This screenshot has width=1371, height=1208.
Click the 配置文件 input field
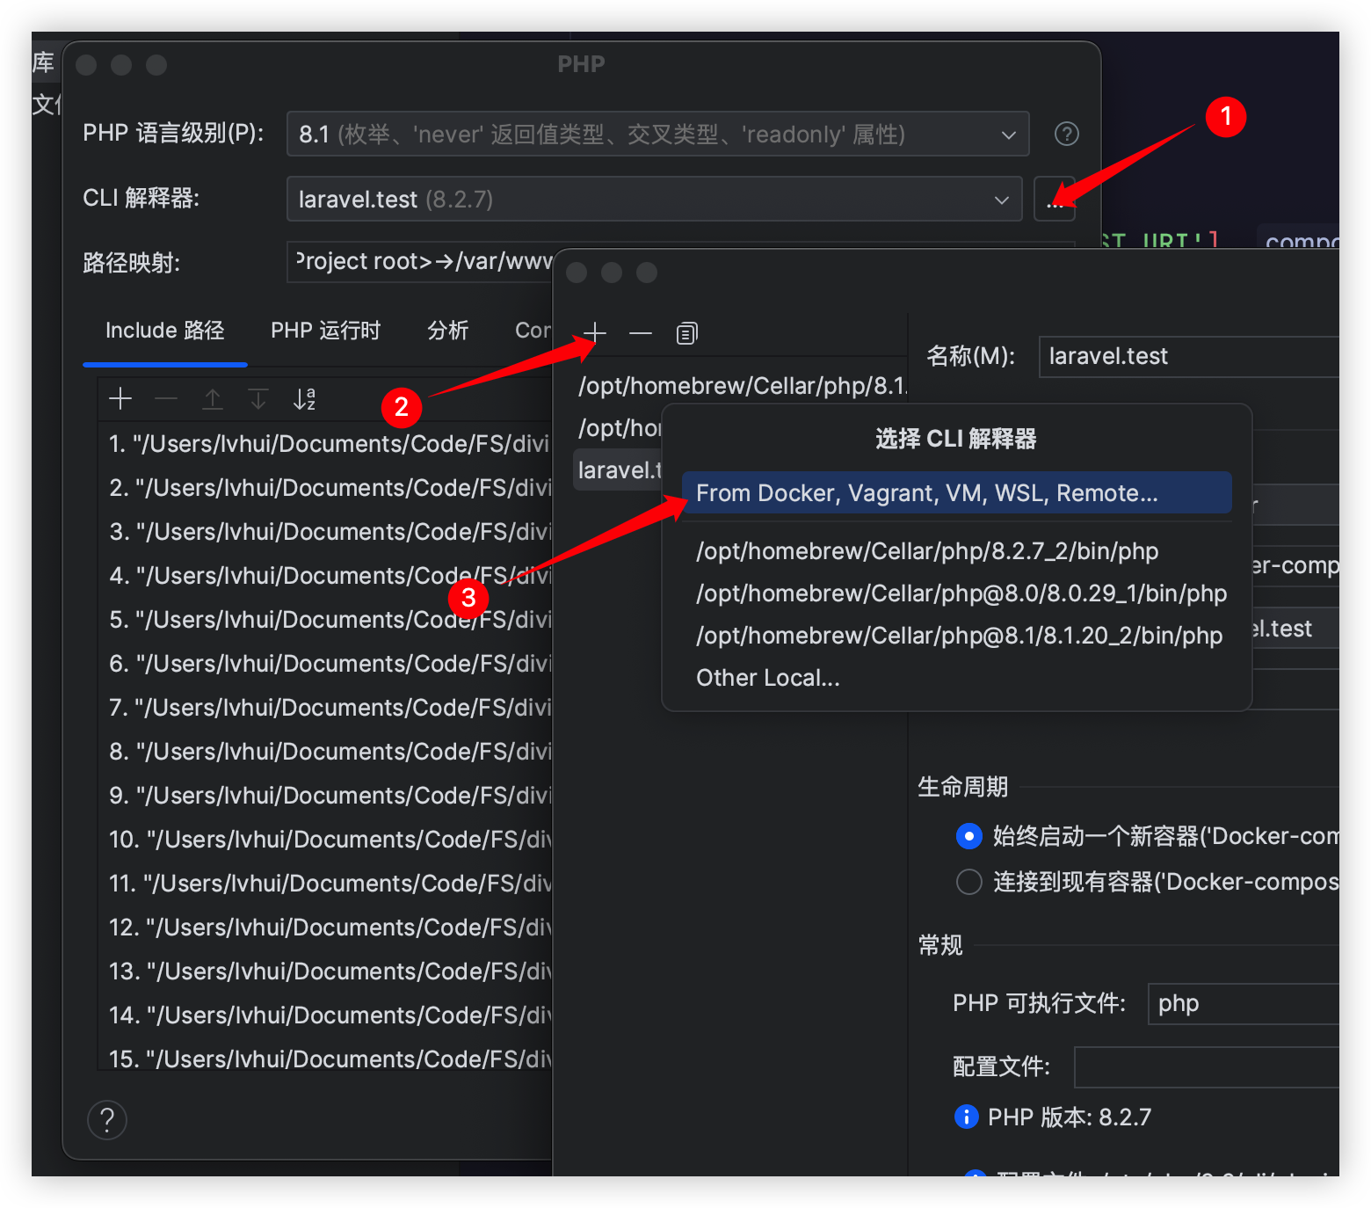click(1207, 1067)
